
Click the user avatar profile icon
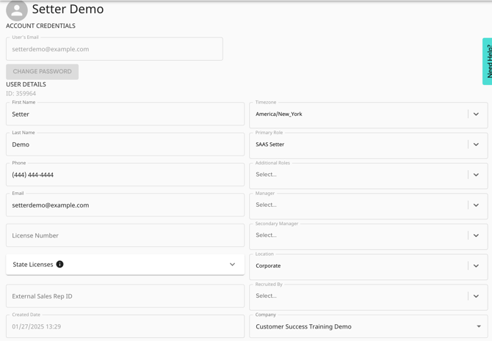click(x=17, y=10)
